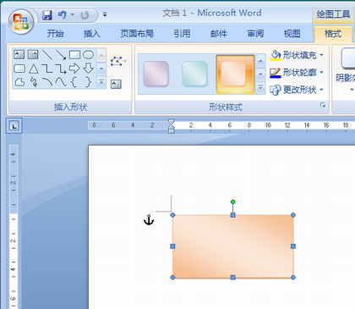Select the horizontal text box shape
This screenshot has height=309, width=355.
19,54
